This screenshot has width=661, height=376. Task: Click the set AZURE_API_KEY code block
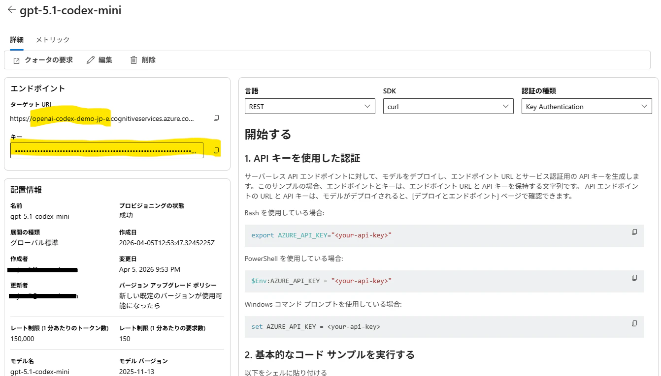(x=444, y=327)
